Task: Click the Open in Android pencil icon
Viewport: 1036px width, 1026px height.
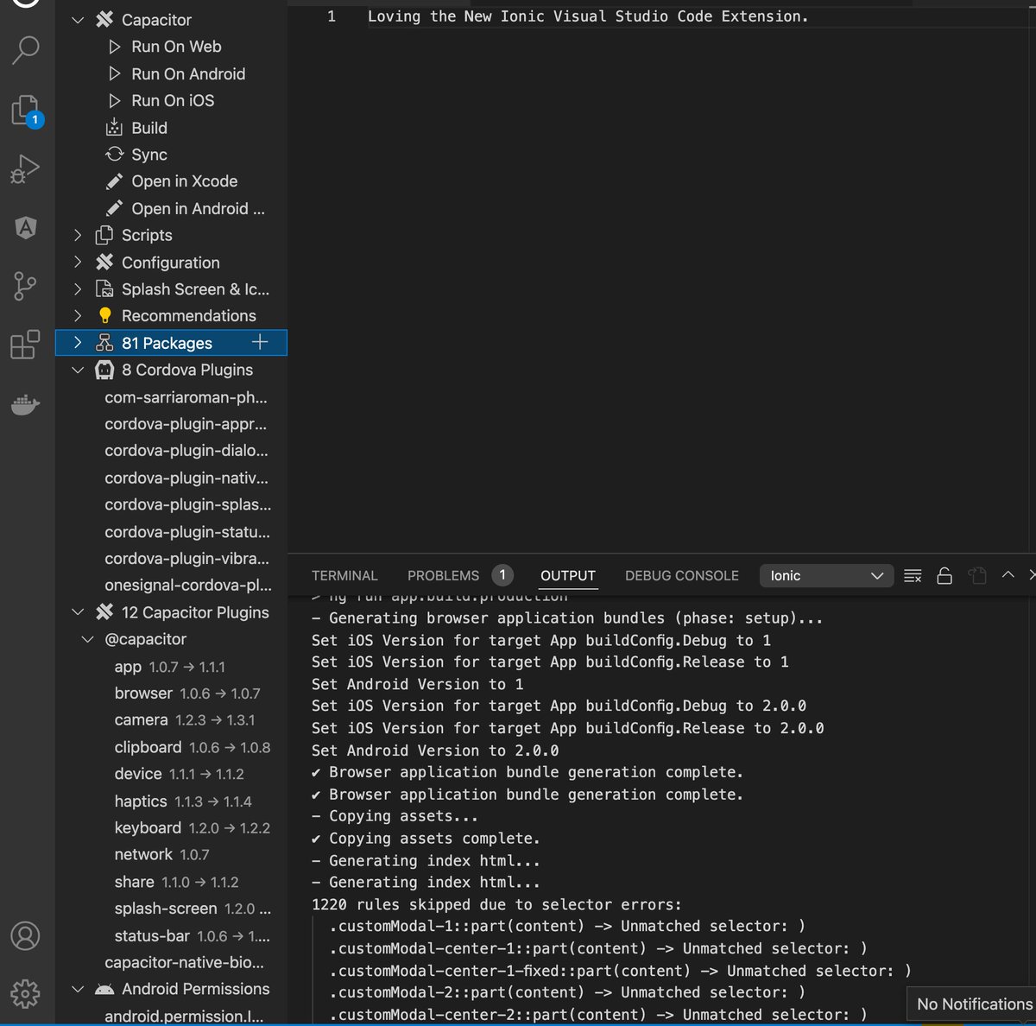Action: click(114, 208)
